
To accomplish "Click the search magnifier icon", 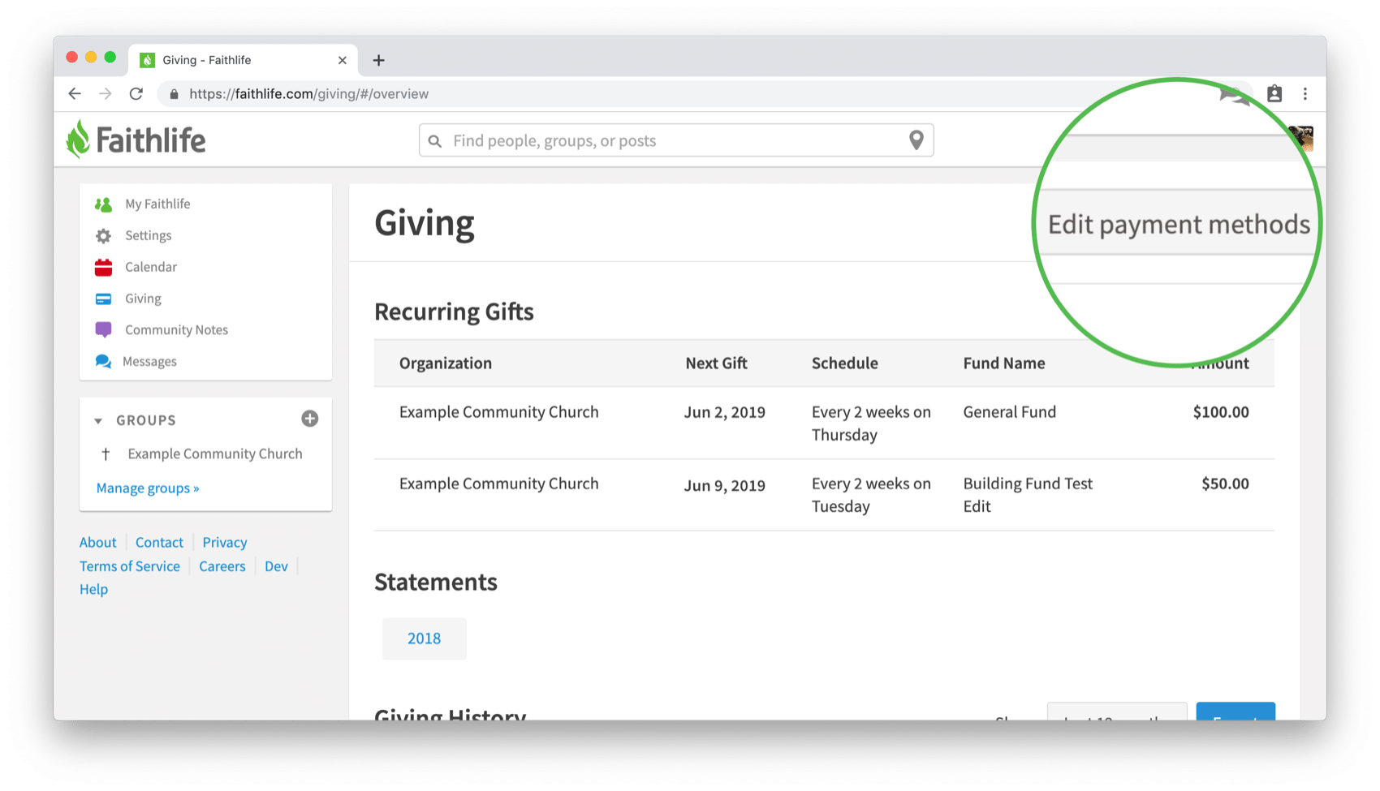I will 435,141.
